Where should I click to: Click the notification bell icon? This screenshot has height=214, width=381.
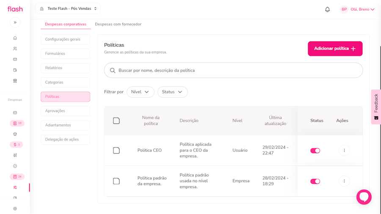pos(327,9)
